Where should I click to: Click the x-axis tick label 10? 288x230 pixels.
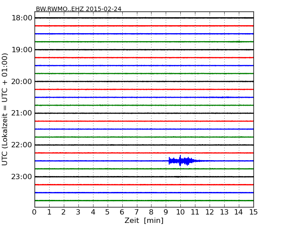[x=180, y=212]
